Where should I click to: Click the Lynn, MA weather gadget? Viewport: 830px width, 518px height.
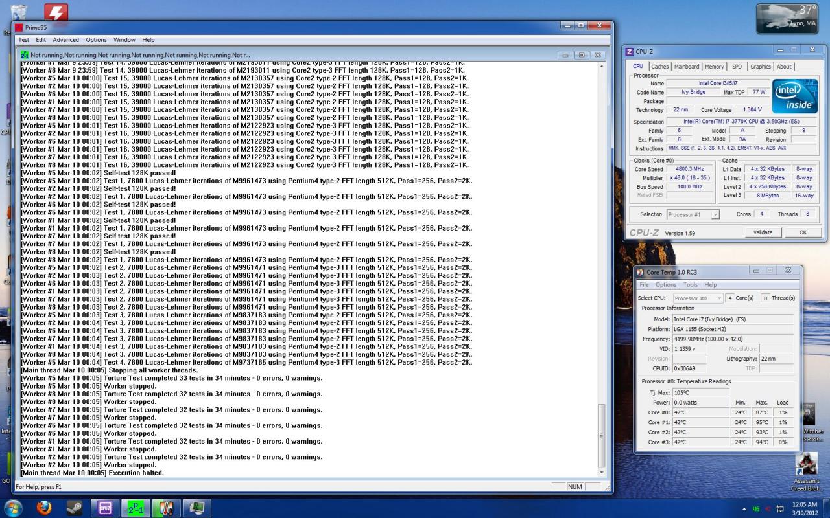pyautogui.click(x=787, y=18)
